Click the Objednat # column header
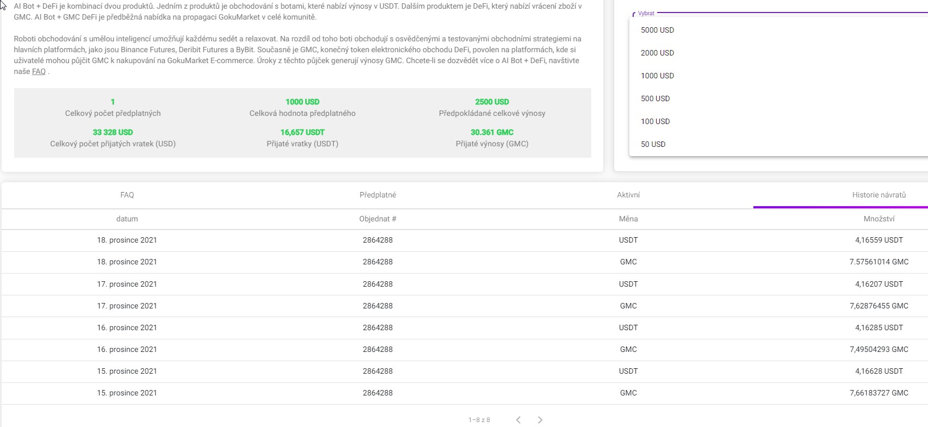This screenshot has height=427, width=928. 378,219
